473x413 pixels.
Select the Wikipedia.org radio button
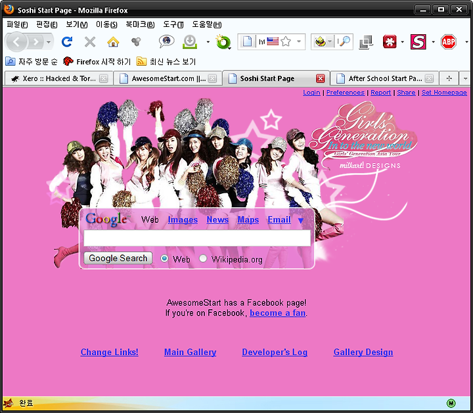203,258
